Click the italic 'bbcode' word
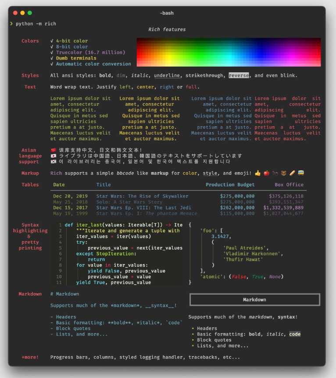The width and height of the screenshot is (336, 378). tap(125, 173)
